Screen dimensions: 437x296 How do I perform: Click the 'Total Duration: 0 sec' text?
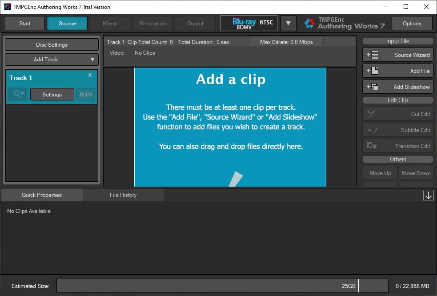(x=204, y=42)
